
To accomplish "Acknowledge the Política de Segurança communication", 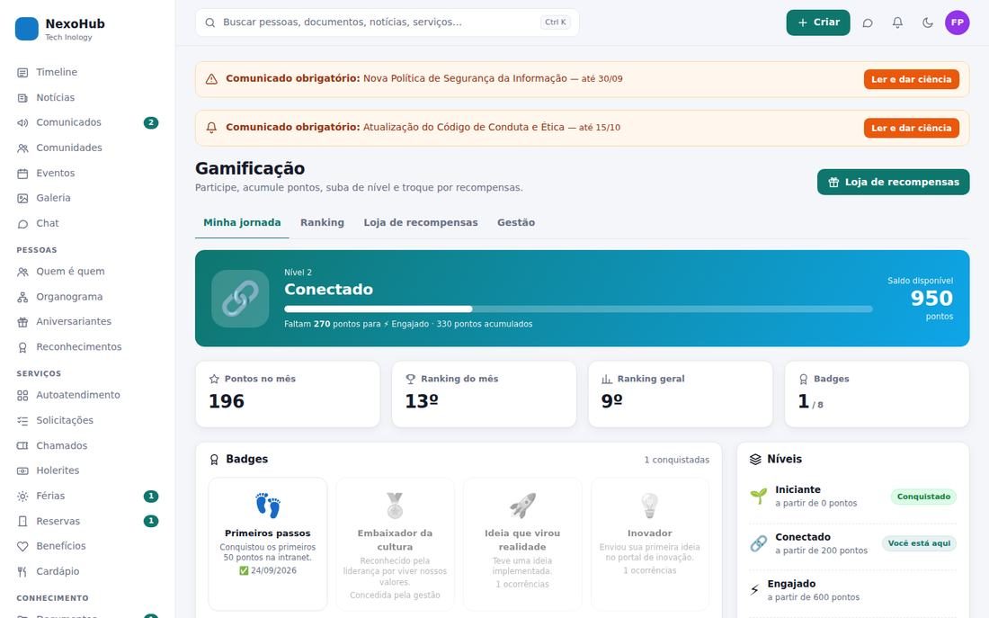I will 912,79.
